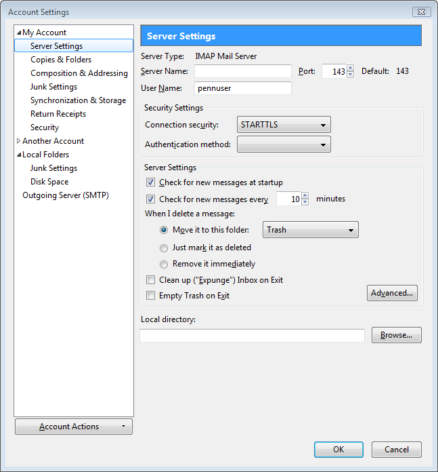Open the Account Actions menu button
The width and height of the screenshot is (438, 472).
point(73,427)
